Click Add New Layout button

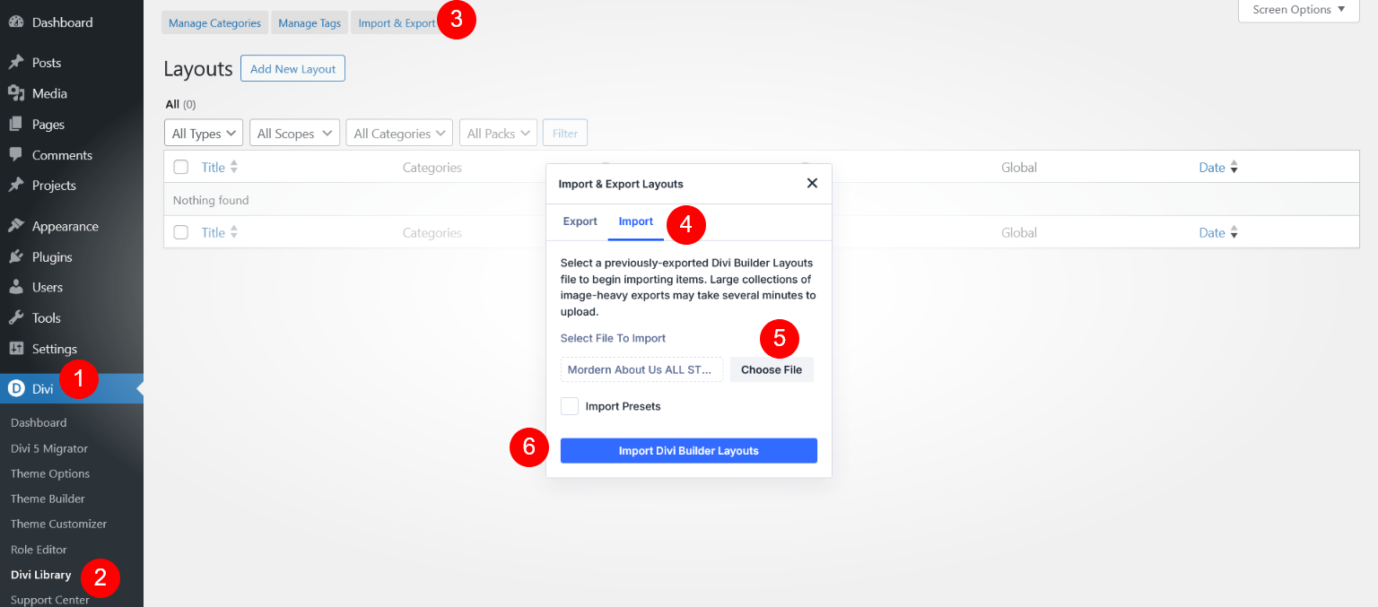tap(292, 69)
